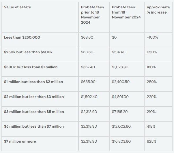This screenshot has height=153, width=174.
Task: Select the '$250k but less than $500k' label
Action: (28, 52)
